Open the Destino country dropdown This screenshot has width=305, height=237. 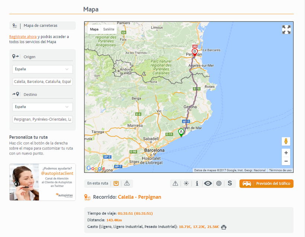tap(42, 107)
